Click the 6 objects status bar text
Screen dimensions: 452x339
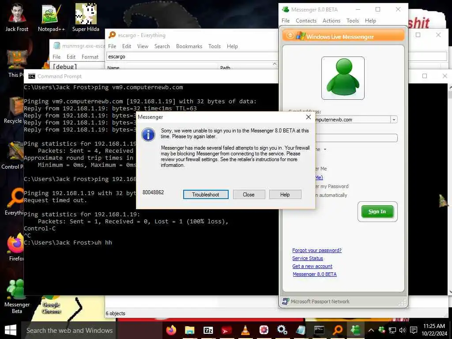click(115, 313)
